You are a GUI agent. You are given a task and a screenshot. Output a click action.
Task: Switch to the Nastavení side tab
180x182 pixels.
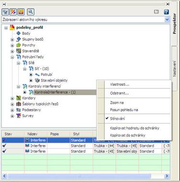click(x=175, y=69)
